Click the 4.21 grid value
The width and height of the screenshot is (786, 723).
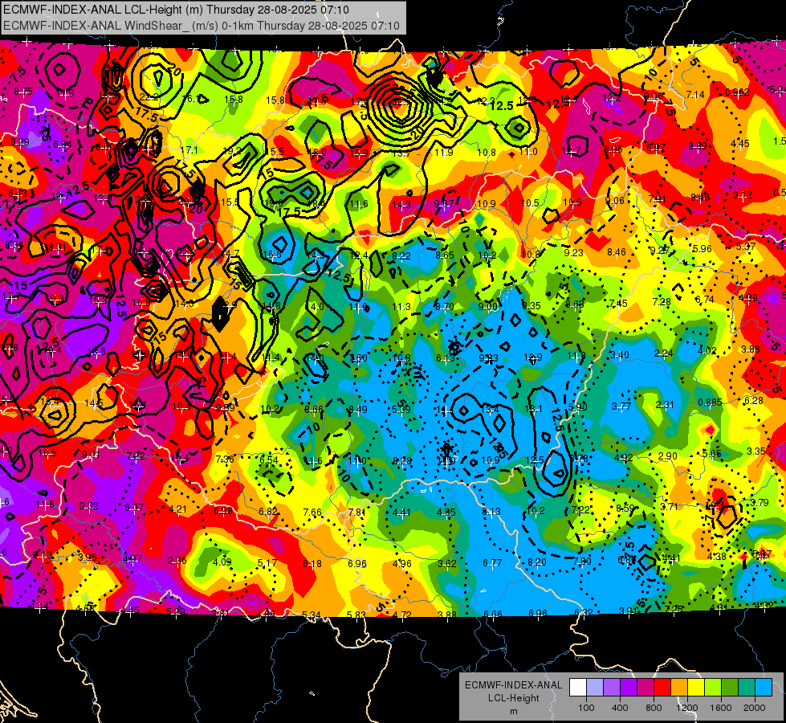pyautogui.click(x=178, y=509)
